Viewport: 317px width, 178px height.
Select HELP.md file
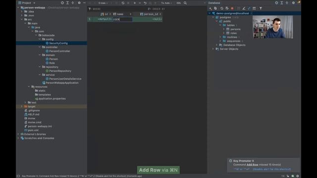(33, 114)
